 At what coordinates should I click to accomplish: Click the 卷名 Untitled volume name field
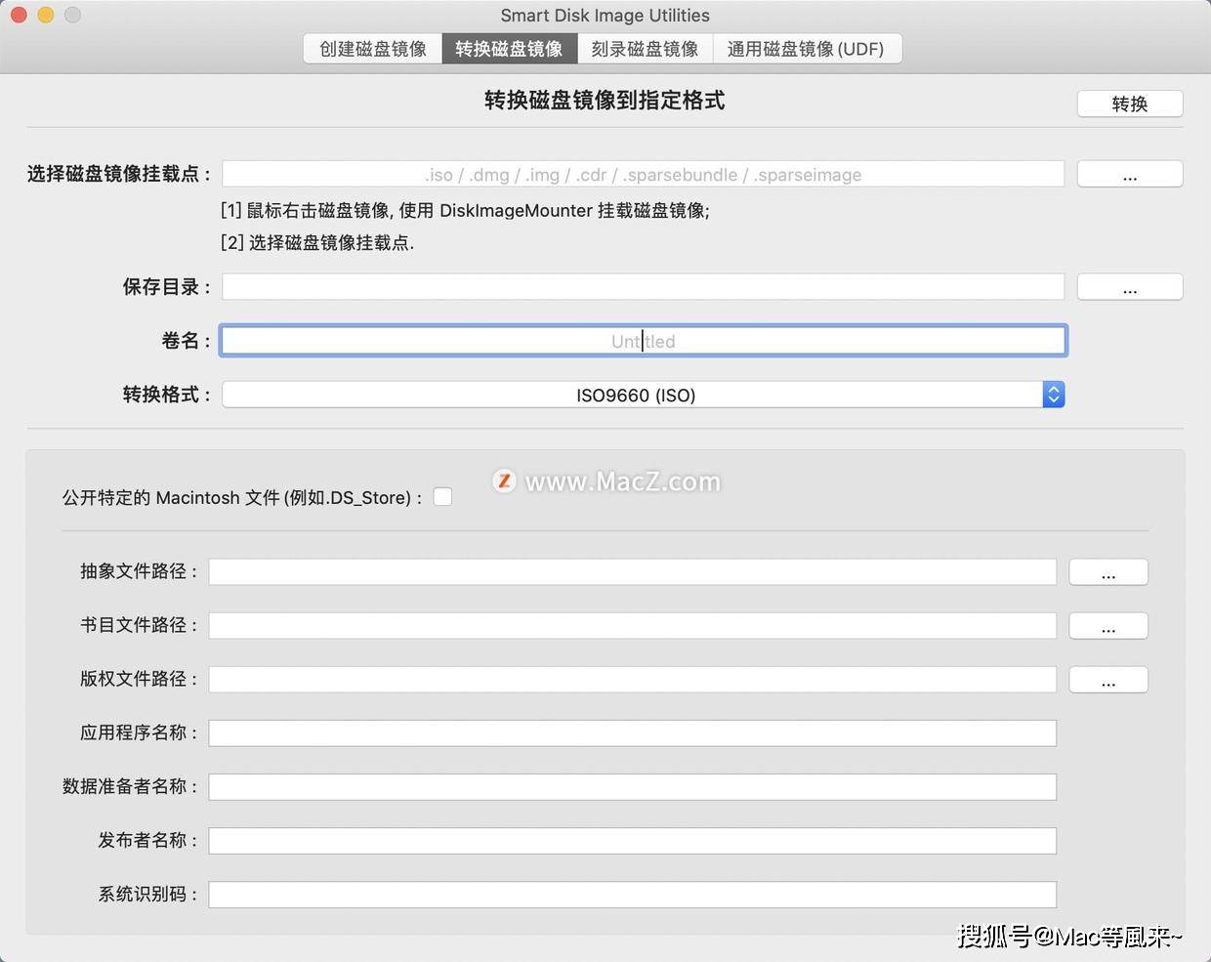pos(643,340)
